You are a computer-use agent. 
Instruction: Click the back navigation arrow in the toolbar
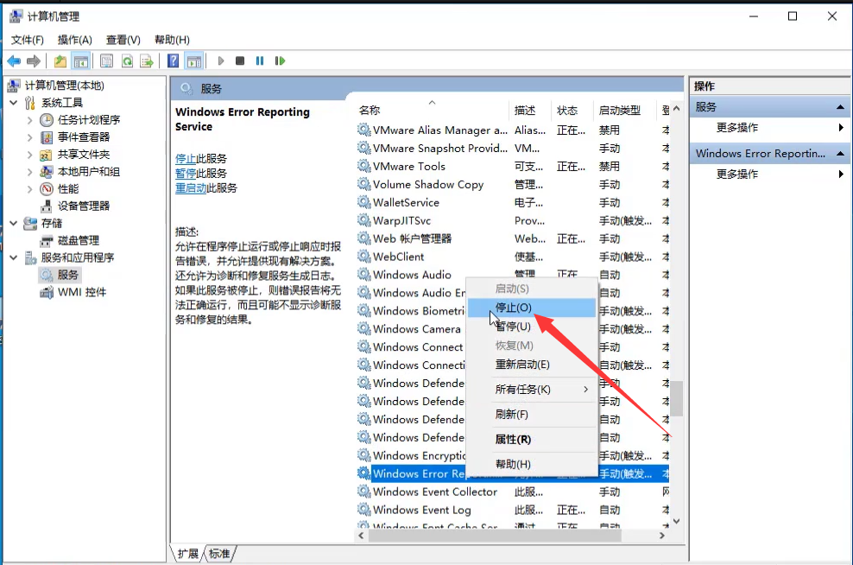pos(14,60)
